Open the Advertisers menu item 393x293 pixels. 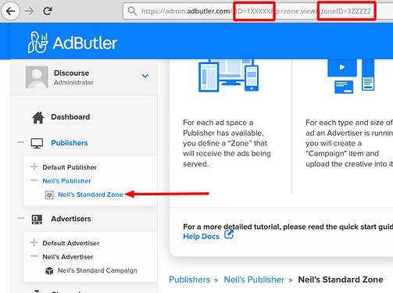71,219
